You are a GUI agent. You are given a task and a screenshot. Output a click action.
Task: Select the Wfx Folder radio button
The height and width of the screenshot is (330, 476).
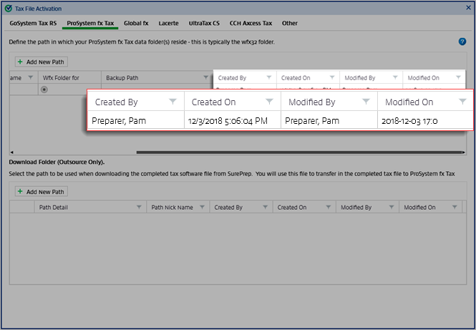click(x=45, y=89)
